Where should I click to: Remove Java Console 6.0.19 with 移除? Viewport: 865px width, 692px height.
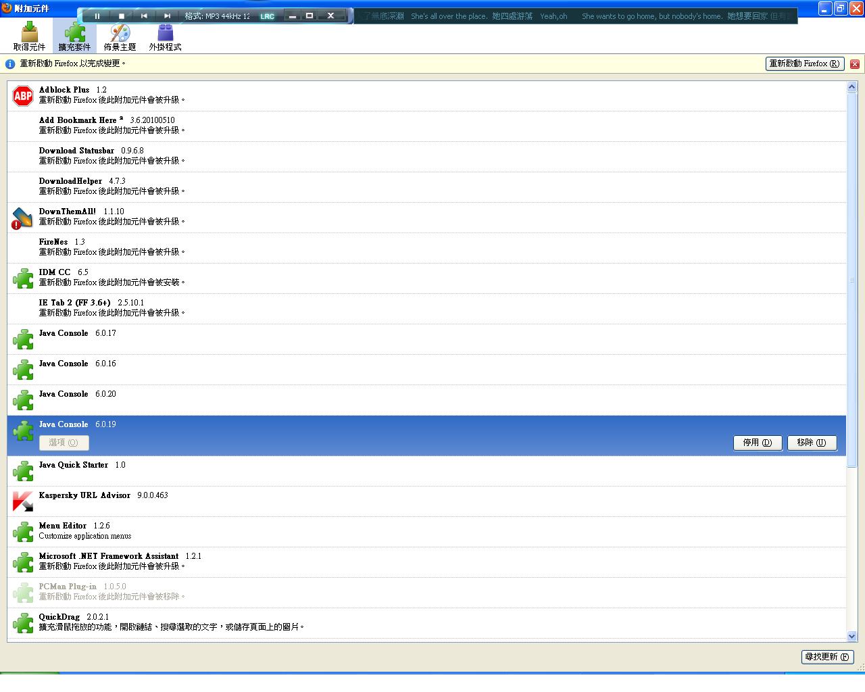[x=812, y=443]
